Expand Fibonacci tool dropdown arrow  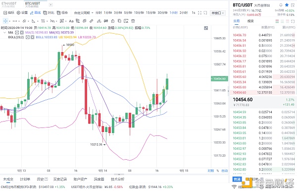coord(47,21)
